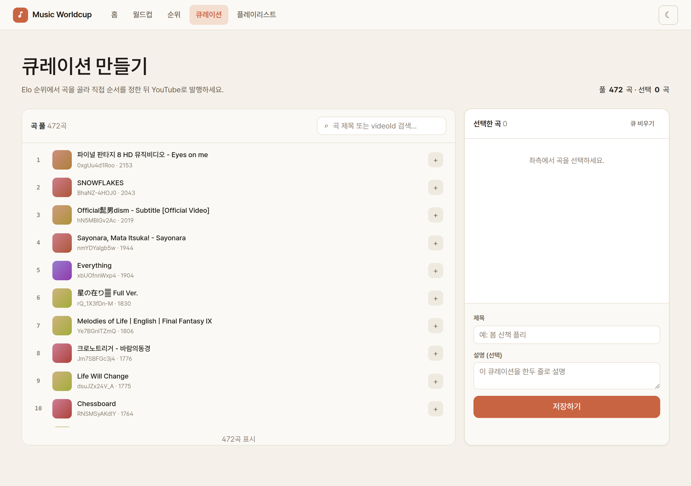Click 큐 비우기 to clear queue

click(x=642, y=123)
